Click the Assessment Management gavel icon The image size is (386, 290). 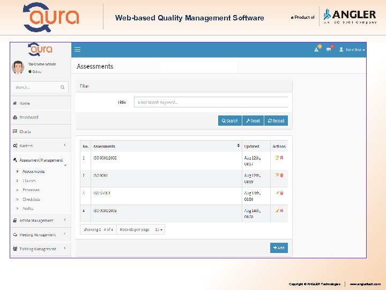[x=15, y=160]
